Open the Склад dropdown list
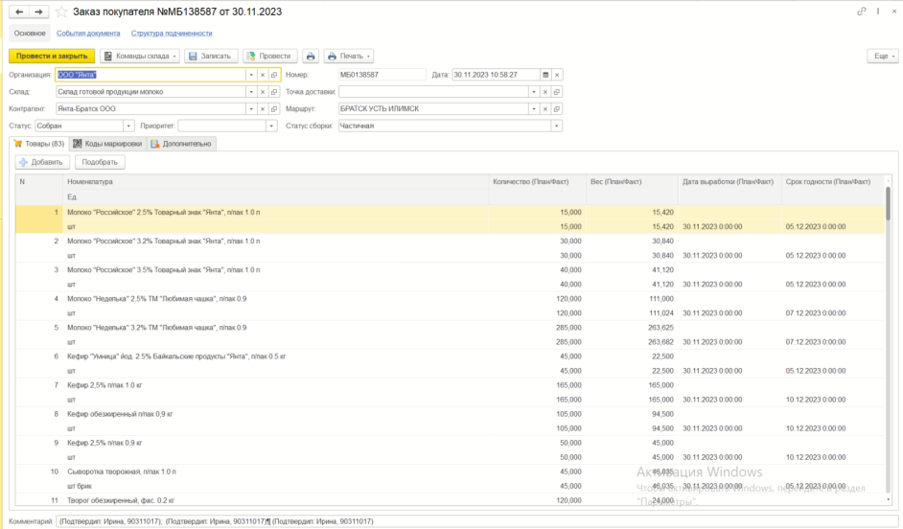This screenshot has height=529, width=903. click(x=251, y=92)
